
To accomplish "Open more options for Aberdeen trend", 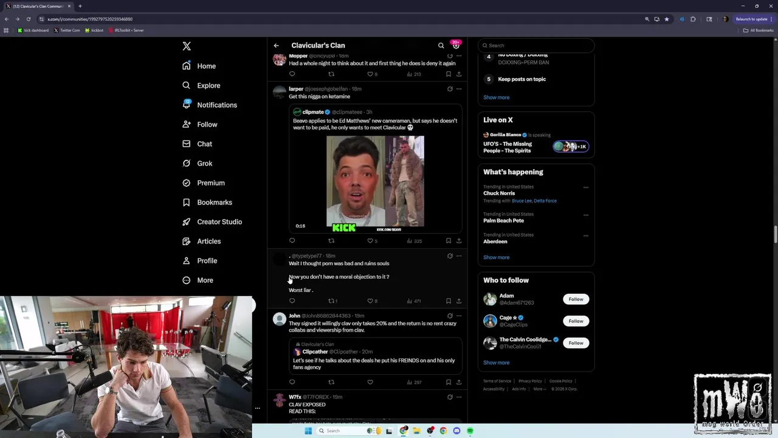I will 586,235.
